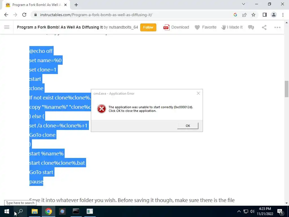289x217 pixels.
Task: Open volume tray icon
Action: [252, 211]
